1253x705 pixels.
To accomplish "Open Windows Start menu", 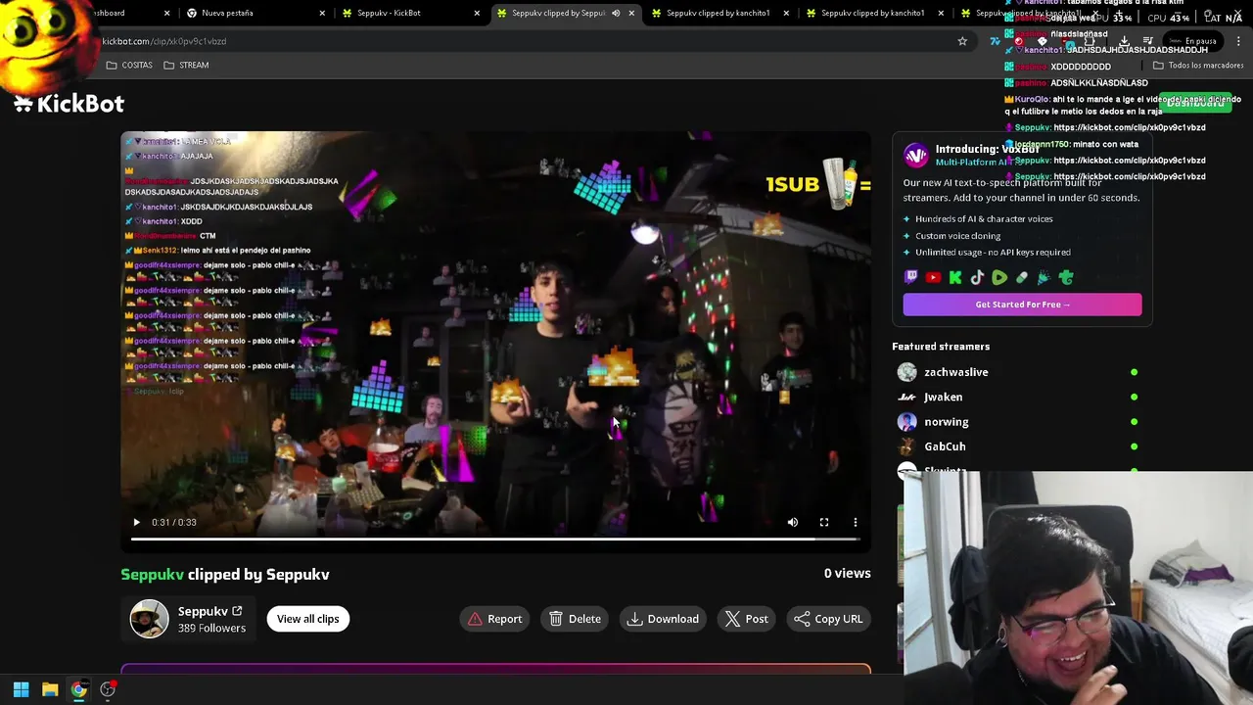I will click(x=21, y=689).
